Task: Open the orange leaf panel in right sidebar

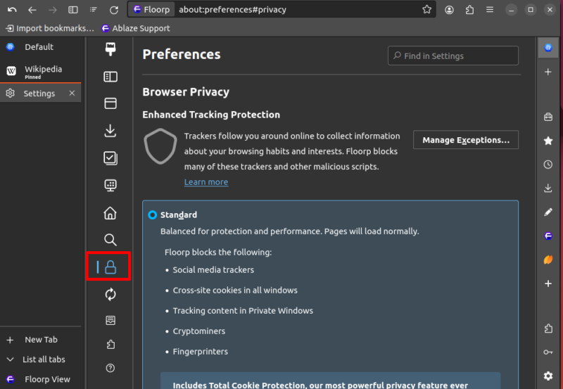Action: 548,260
